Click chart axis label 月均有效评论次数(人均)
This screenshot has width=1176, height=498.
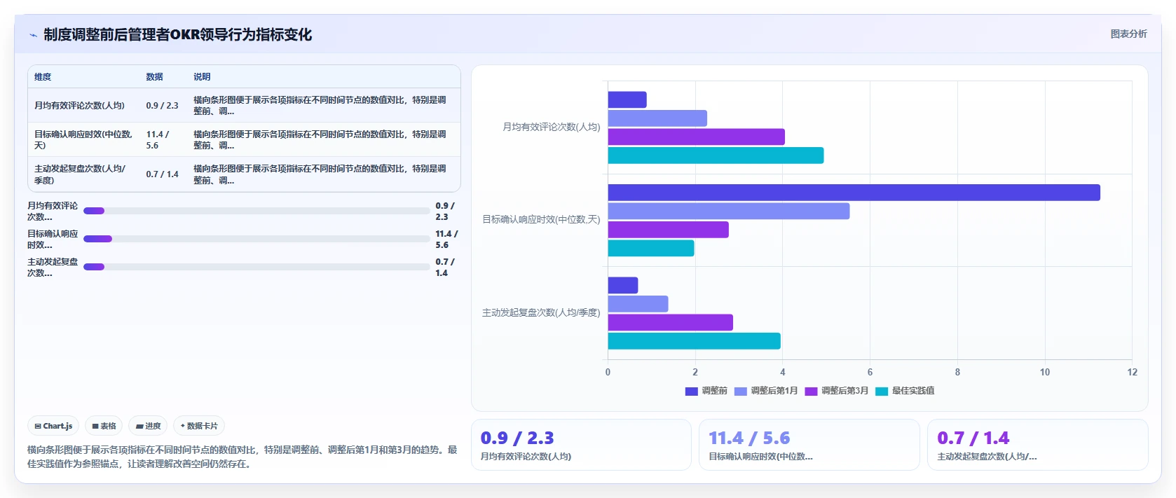pyautogui.click(x=551, y=127)
